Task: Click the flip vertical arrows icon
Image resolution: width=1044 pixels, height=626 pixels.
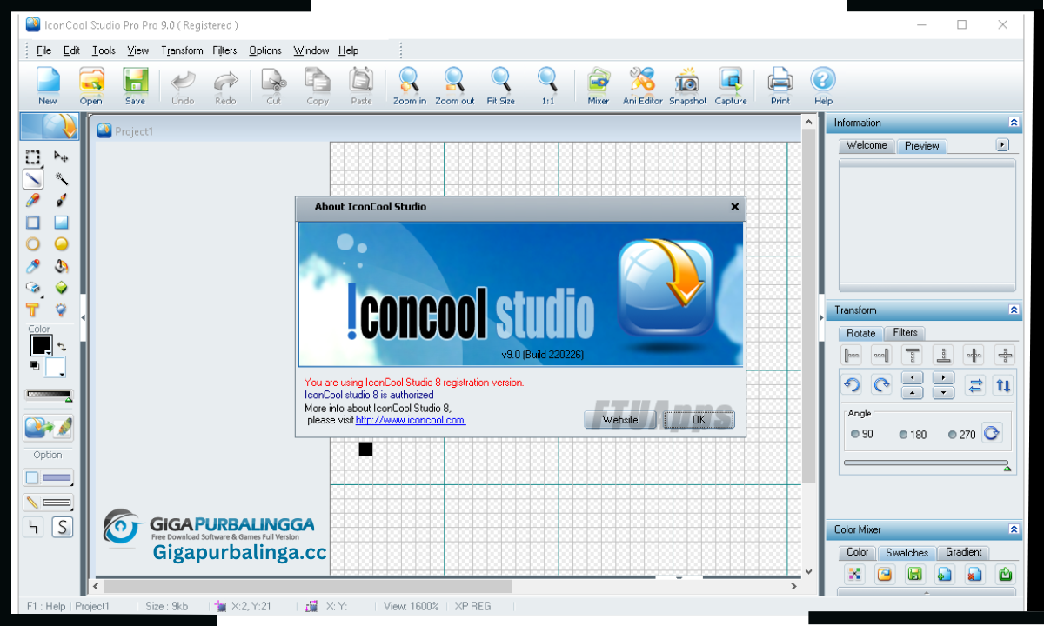Action: pos(1003,384)
